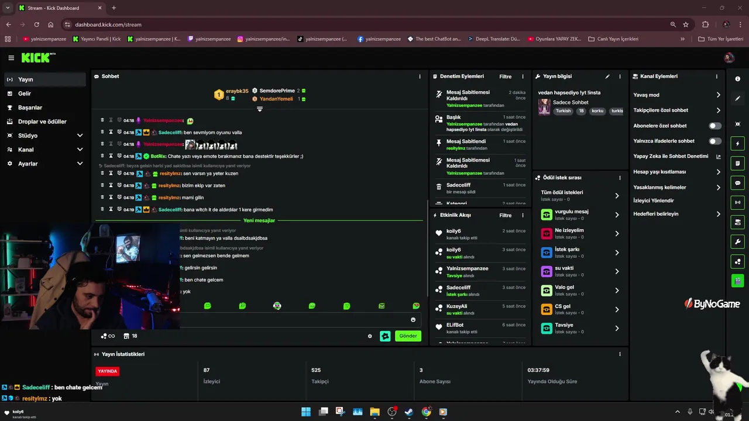Screen dimensions: 749x421
Task: Click the broadcast signal icon in the right-hand rail
Action: [737, 202]
